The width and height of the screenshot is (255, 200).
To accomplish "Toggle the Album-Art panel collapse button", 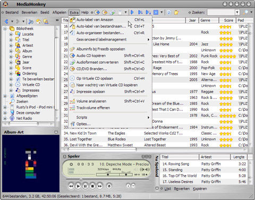I will pos(56,132).
